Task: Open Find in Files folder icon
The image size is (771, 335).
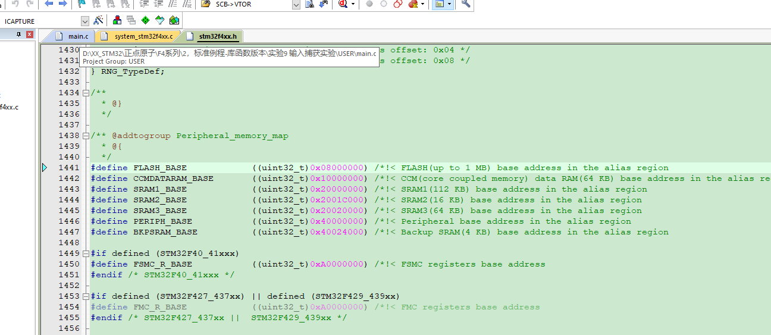Action: 206,4
